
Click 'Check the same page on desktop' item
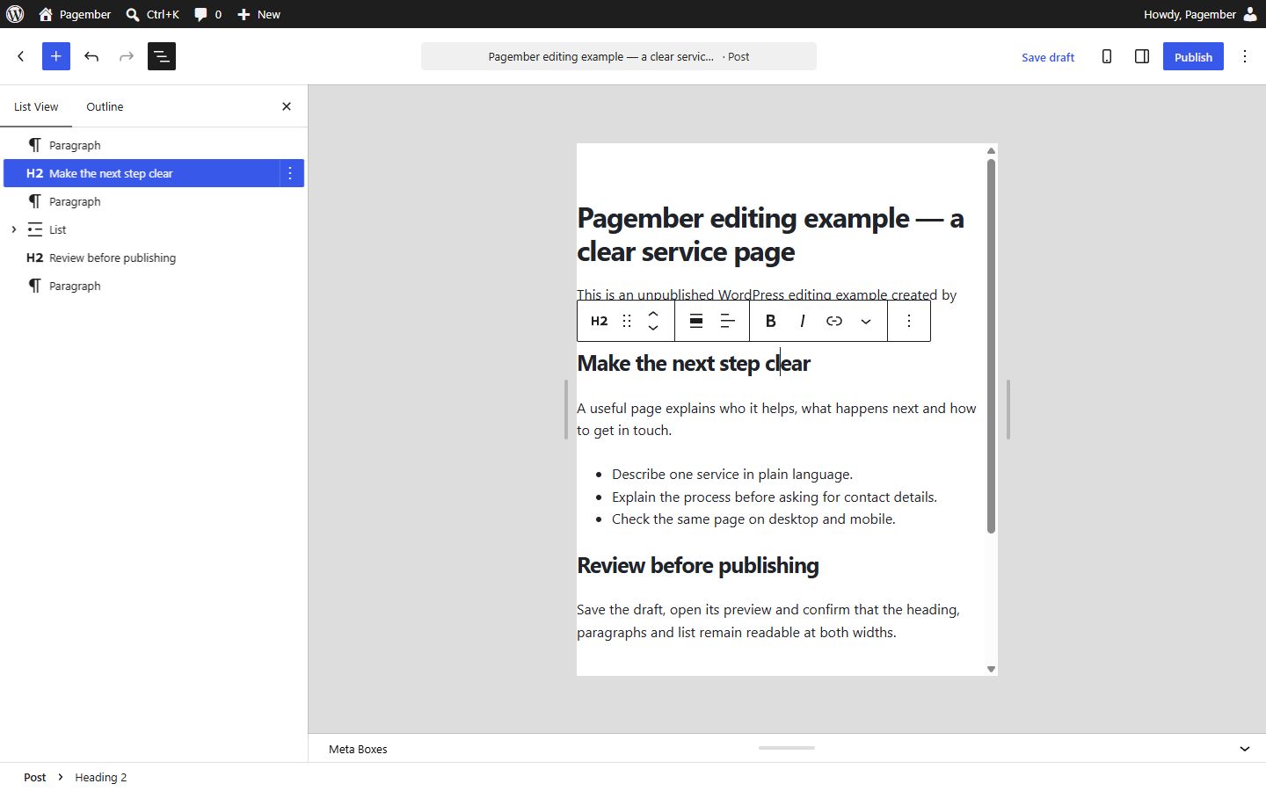(x=753, y=519)
